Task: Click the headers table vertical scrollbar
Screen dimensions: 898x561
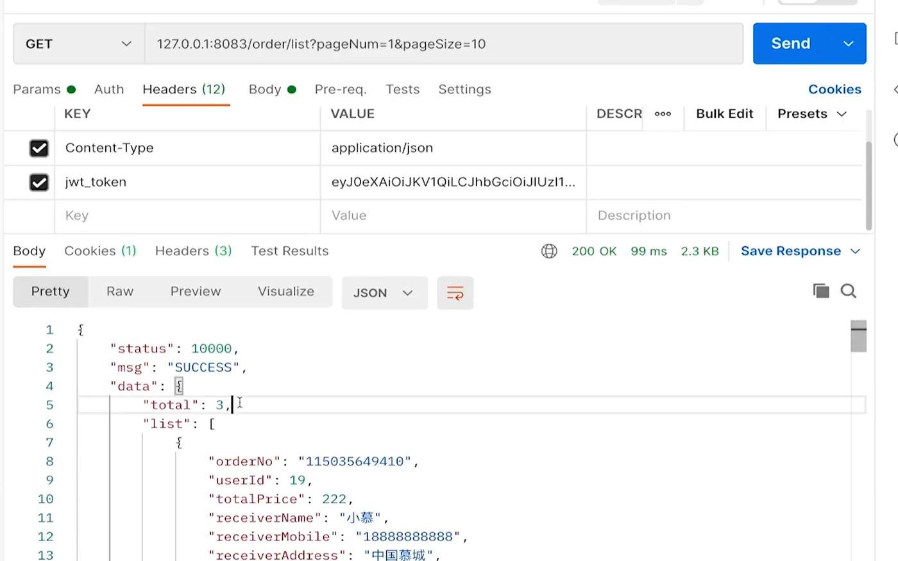Action: (x=868, y=186)
